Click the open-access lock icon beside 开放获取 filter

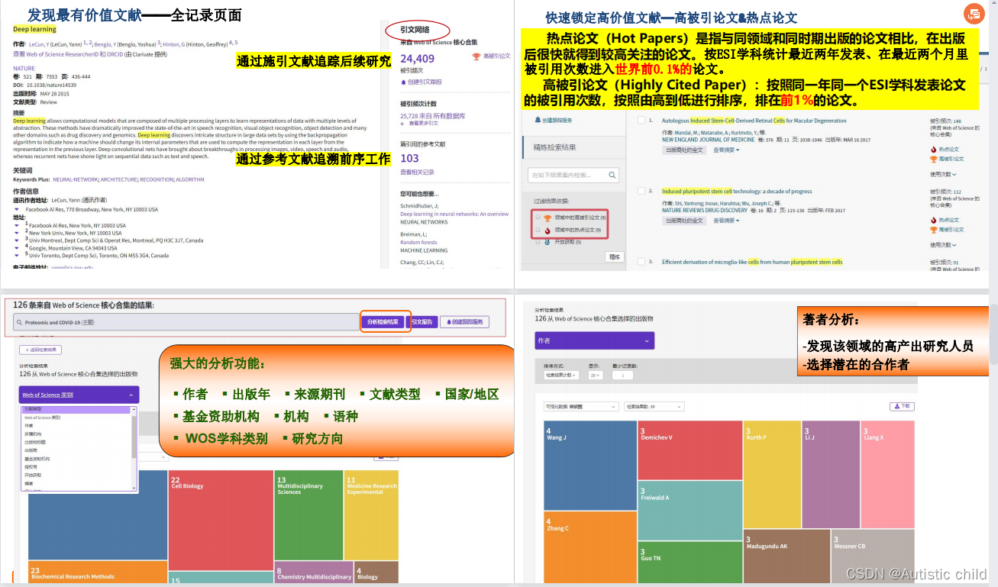tap(547, 242)
